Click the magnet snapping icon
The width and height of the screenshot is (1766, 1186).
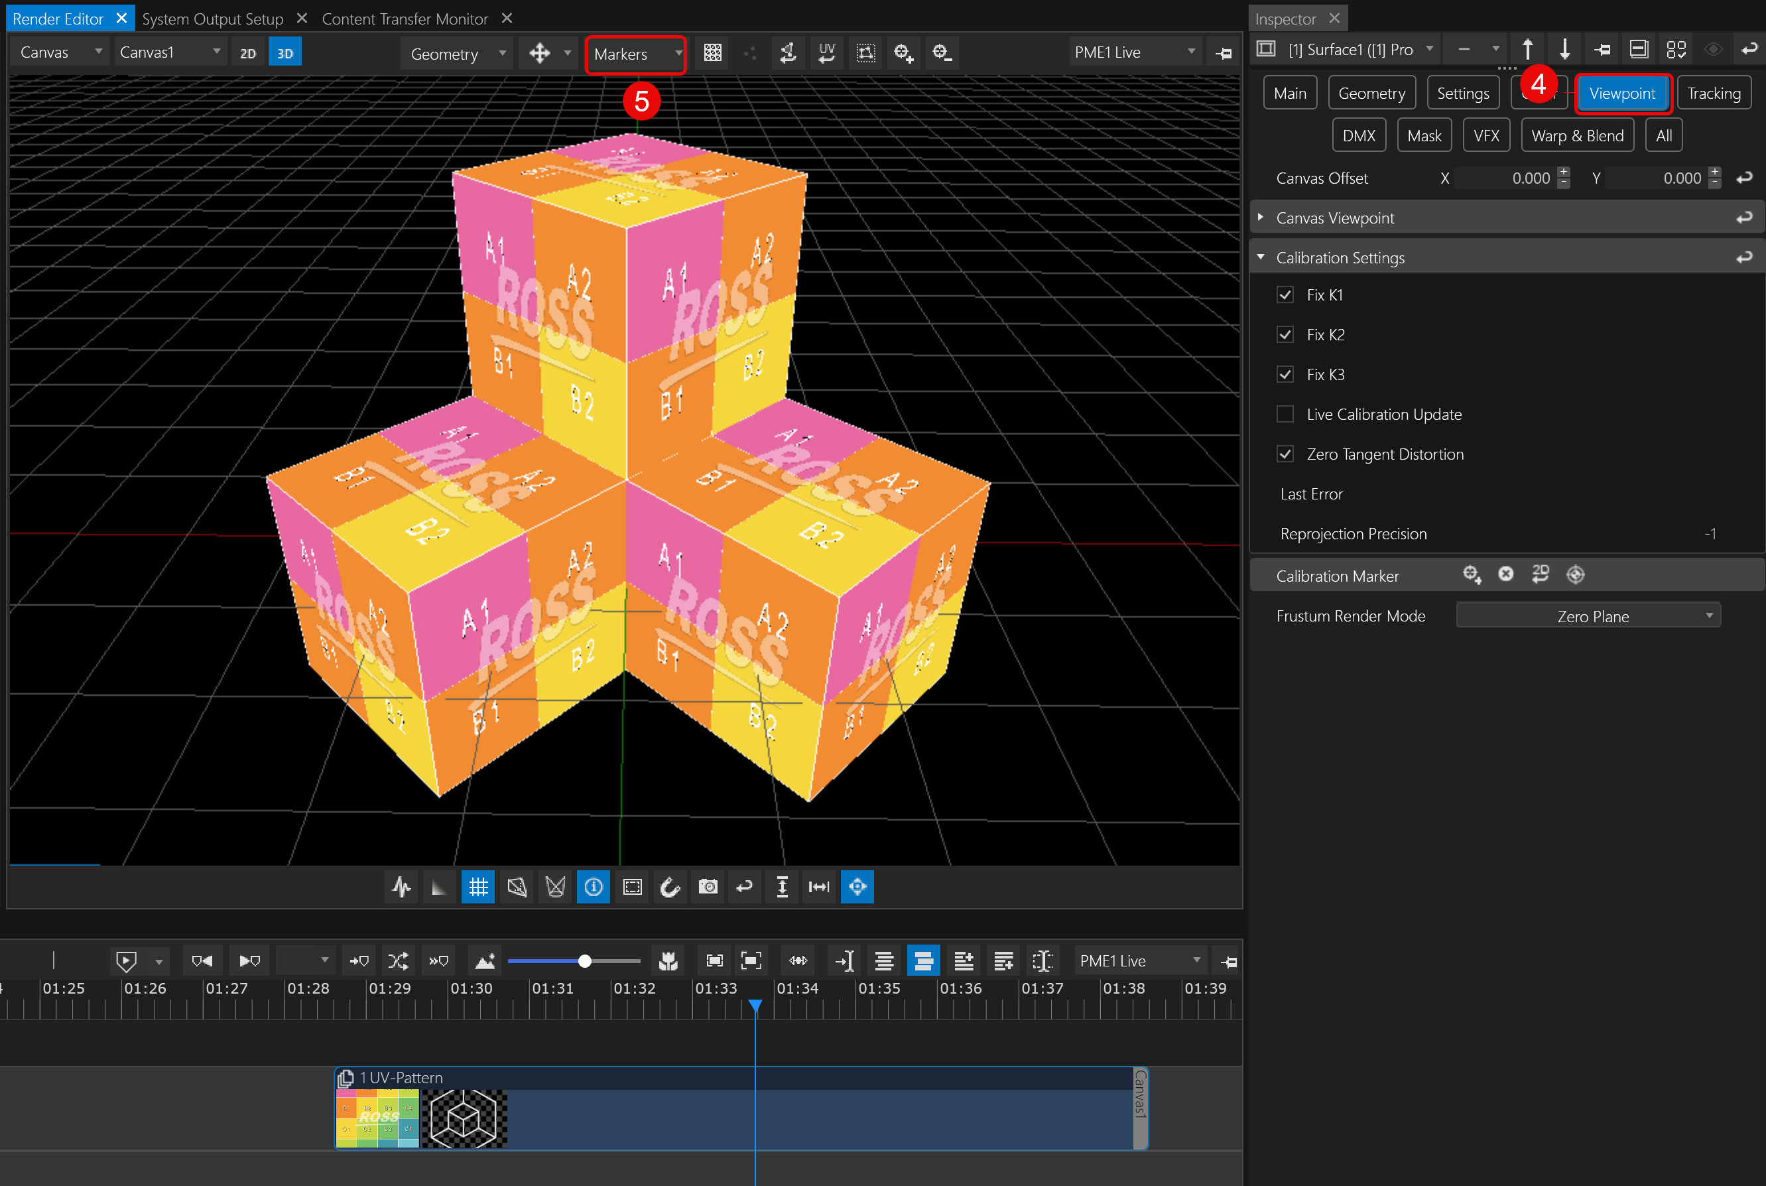[x=670, y=886]
